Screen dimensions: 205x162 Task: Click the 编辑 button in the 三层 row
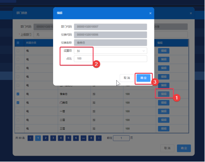[164, 129]
